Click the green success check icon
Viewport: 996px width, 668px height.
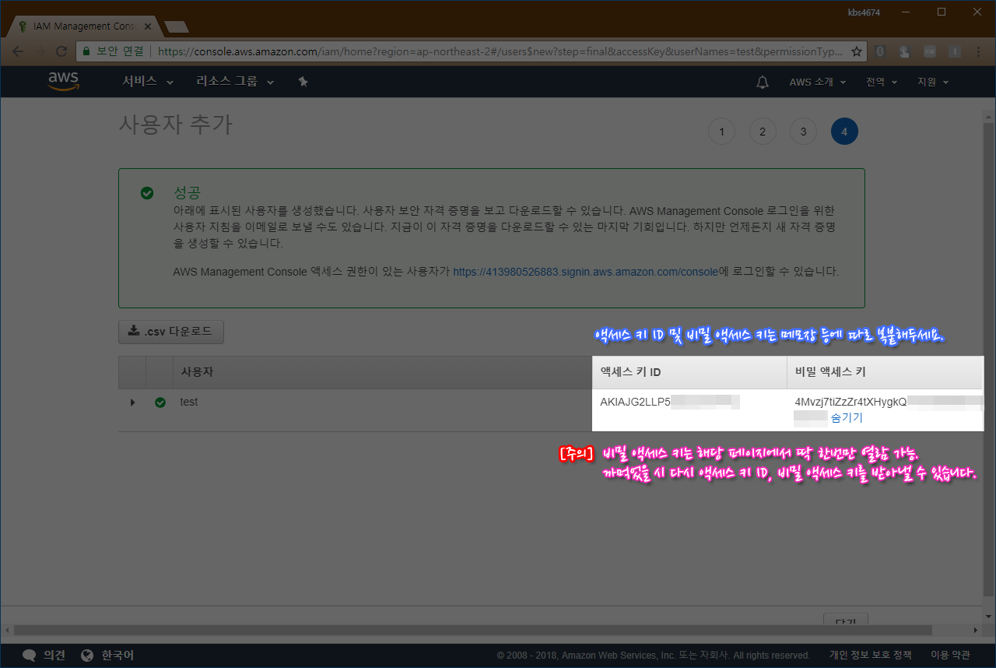tap(146, 193)
